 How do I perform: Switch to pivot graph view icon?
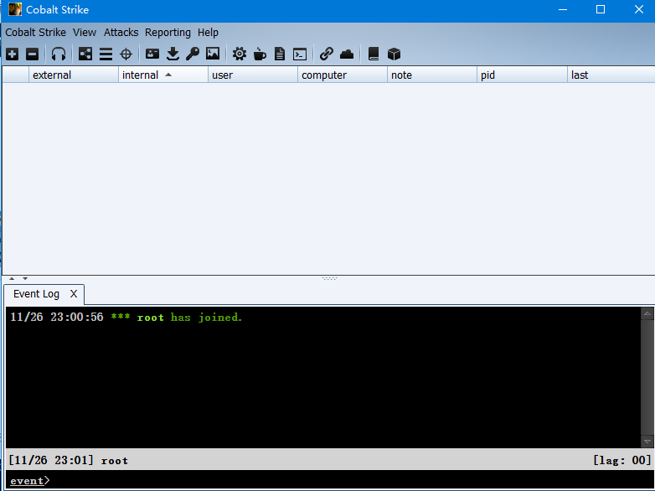pyautogui.click(x=85, y=54)
